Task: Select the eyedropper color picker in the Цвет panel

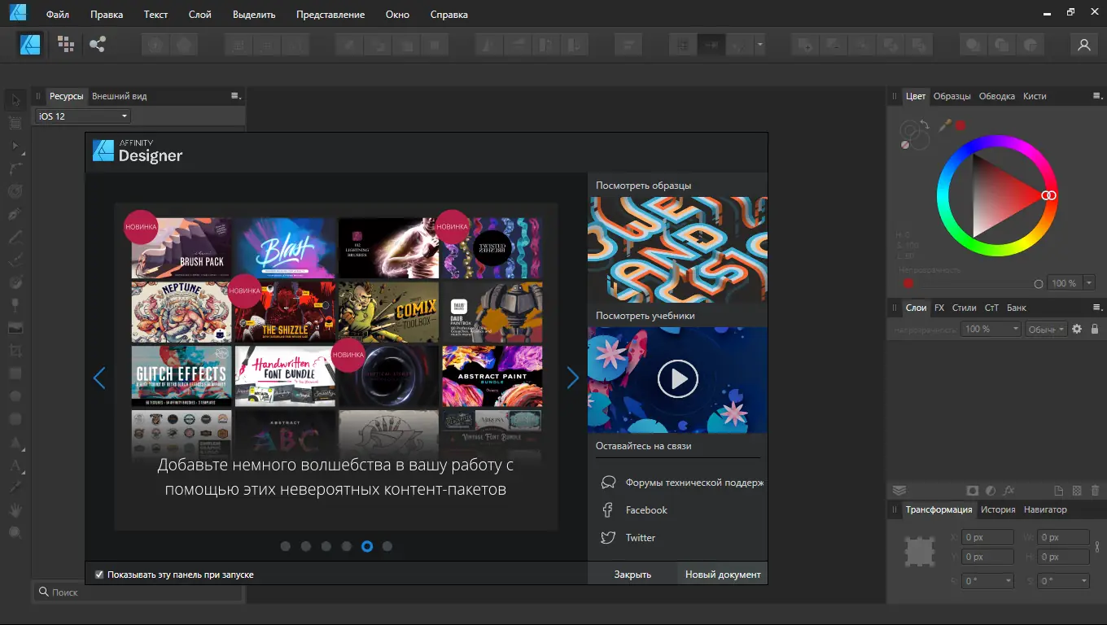Action: (x=945, y=125)
